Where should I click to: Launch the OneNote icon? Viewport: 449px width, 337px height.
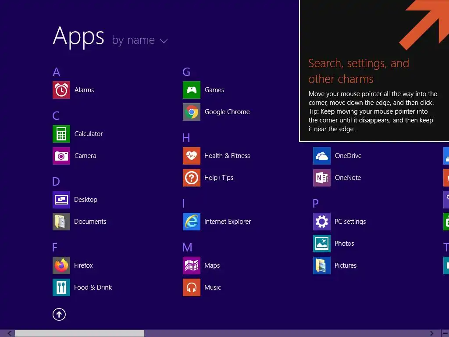point(322,178)
